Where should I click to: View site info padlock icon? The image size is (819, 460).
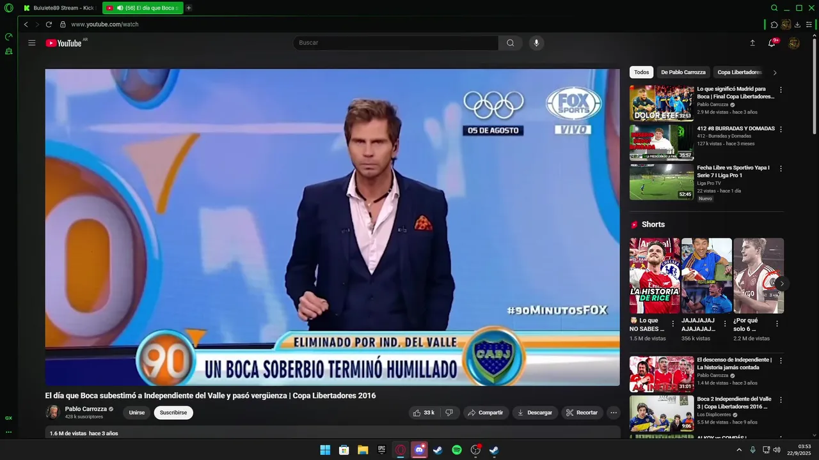[x=63, y=24]
